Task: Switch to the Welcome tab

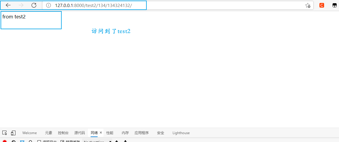Action: [30, 133]
